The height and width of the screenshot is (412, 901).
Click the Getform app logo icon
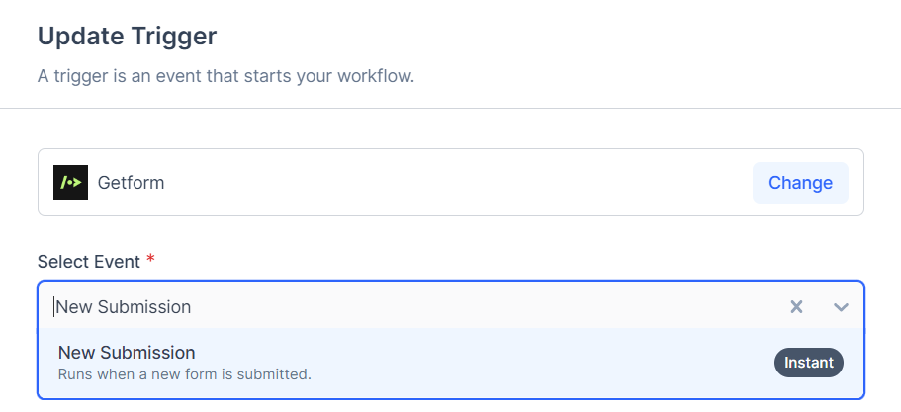point(71,183)
